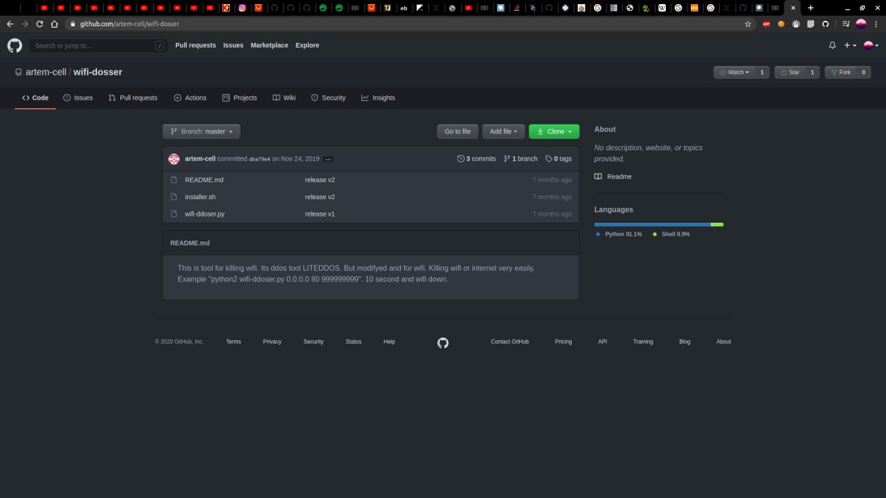Open the README.md file link
This screenshot has height=498, width=886.
(x=204, y=180)
